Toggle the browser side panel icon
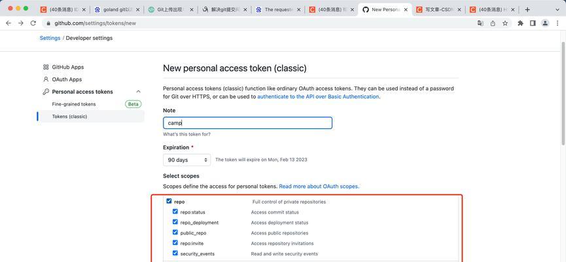 (x=533, y=23)
